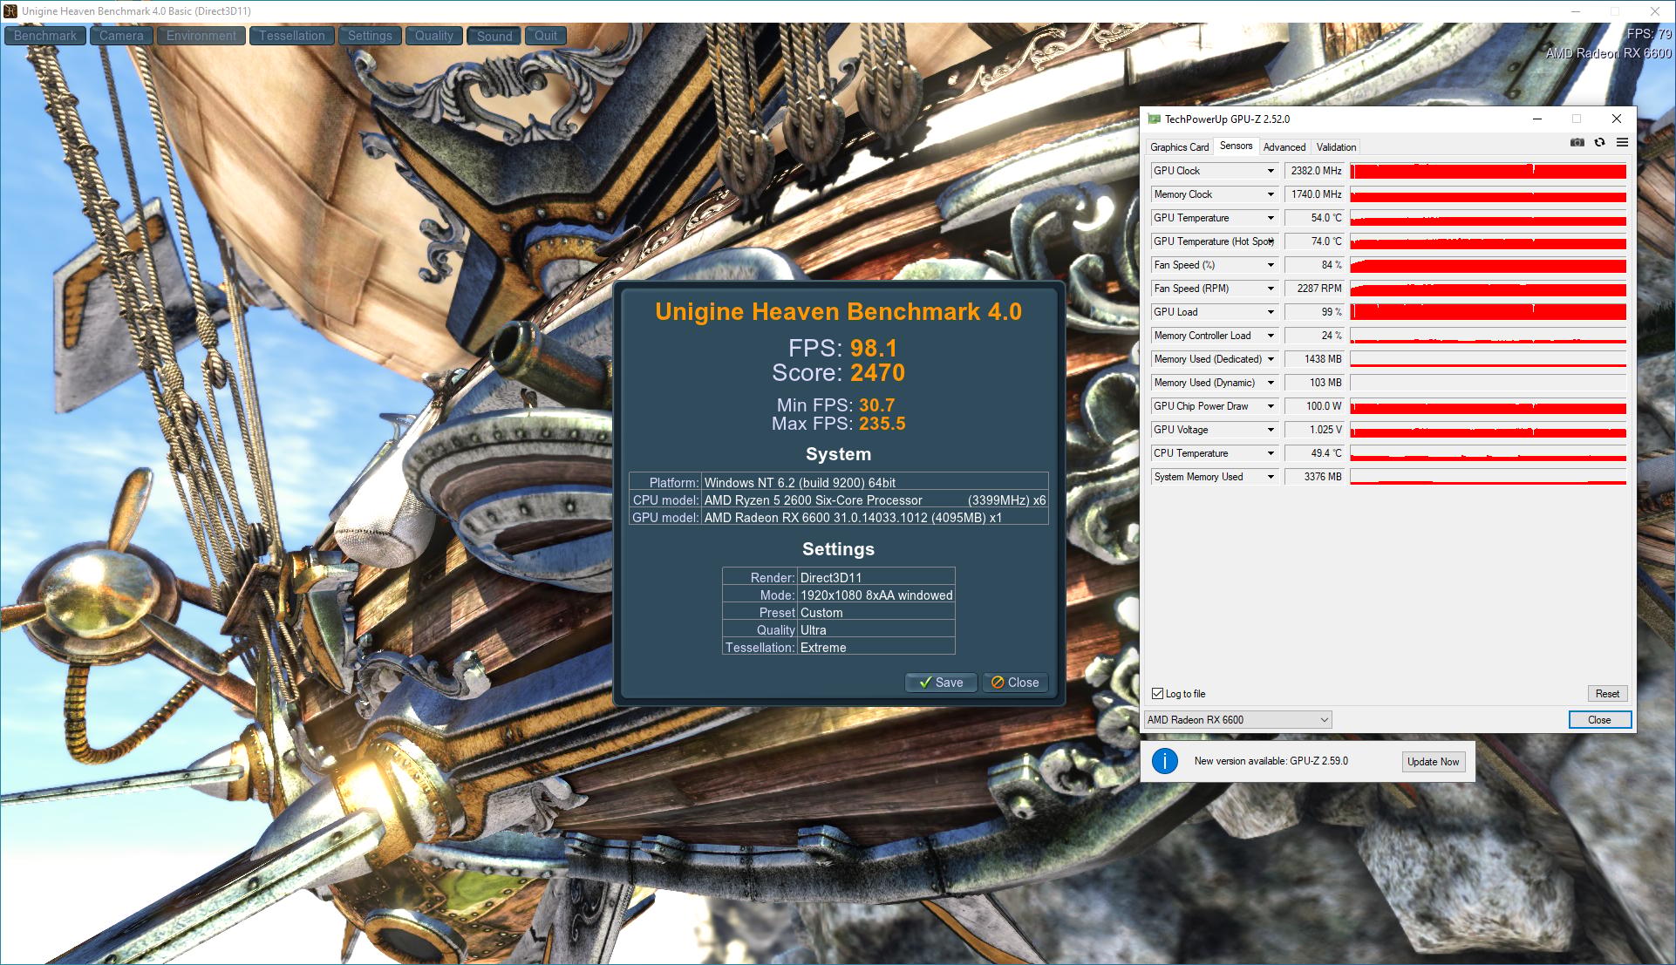Click the 1740.0 MHz Memory Clock value

[x=1315, y=194]
